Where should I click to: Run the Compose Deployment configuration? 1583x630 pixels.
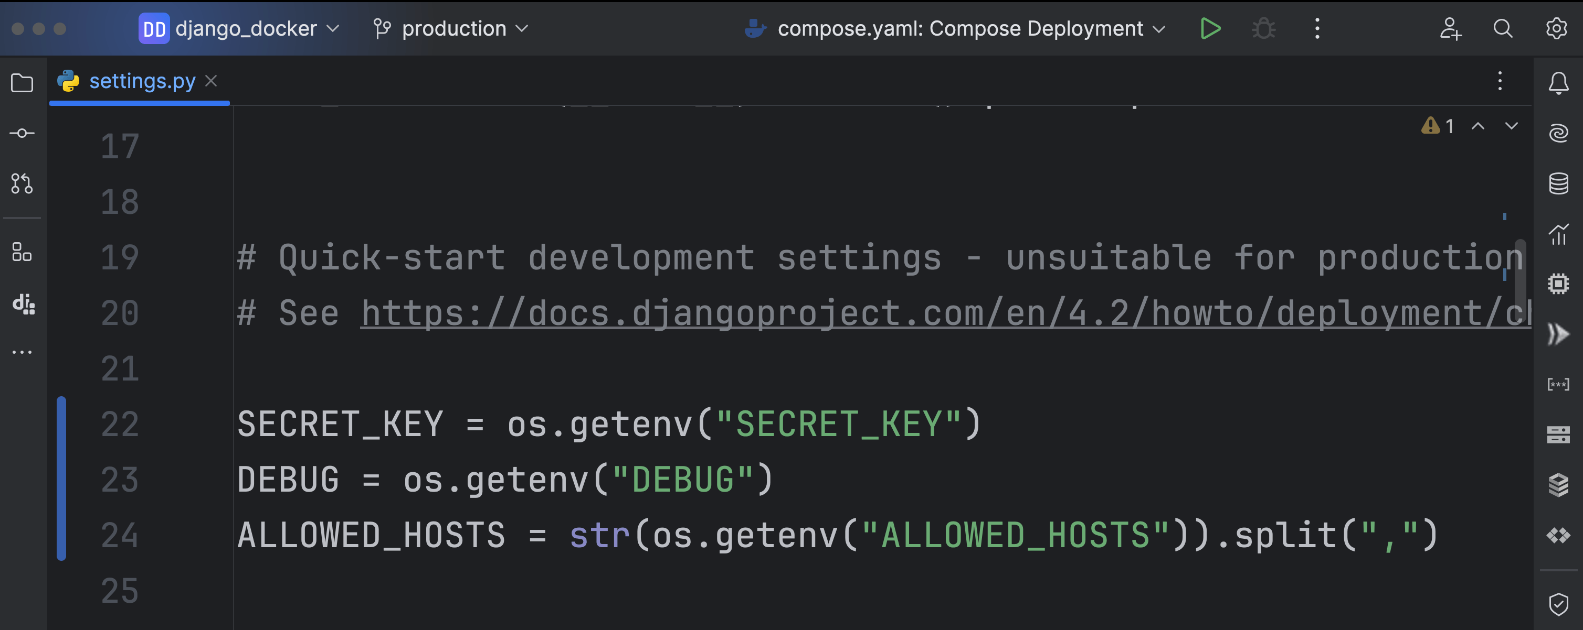tap(1210, 29)
